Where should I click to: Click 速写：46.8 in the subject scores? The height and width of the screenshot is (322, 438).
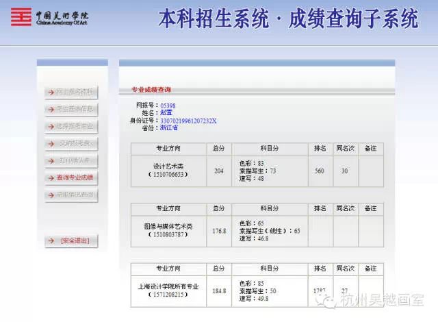254,238
